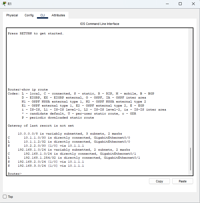Image resolution: width=200 pixels, height=203 pixels.
Task: Click the static route 10.2.2.0/30 line
Action: 46,146
